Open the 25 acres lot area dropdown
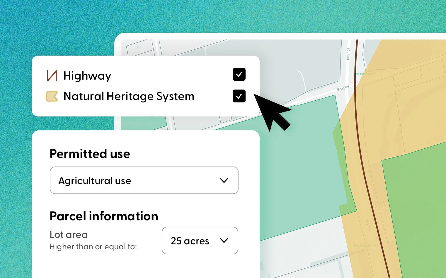 point(200,241)
